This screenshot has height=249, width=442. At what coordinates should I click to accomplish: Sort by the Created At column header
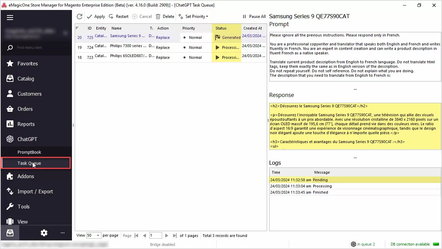click(x=254, y=28)
